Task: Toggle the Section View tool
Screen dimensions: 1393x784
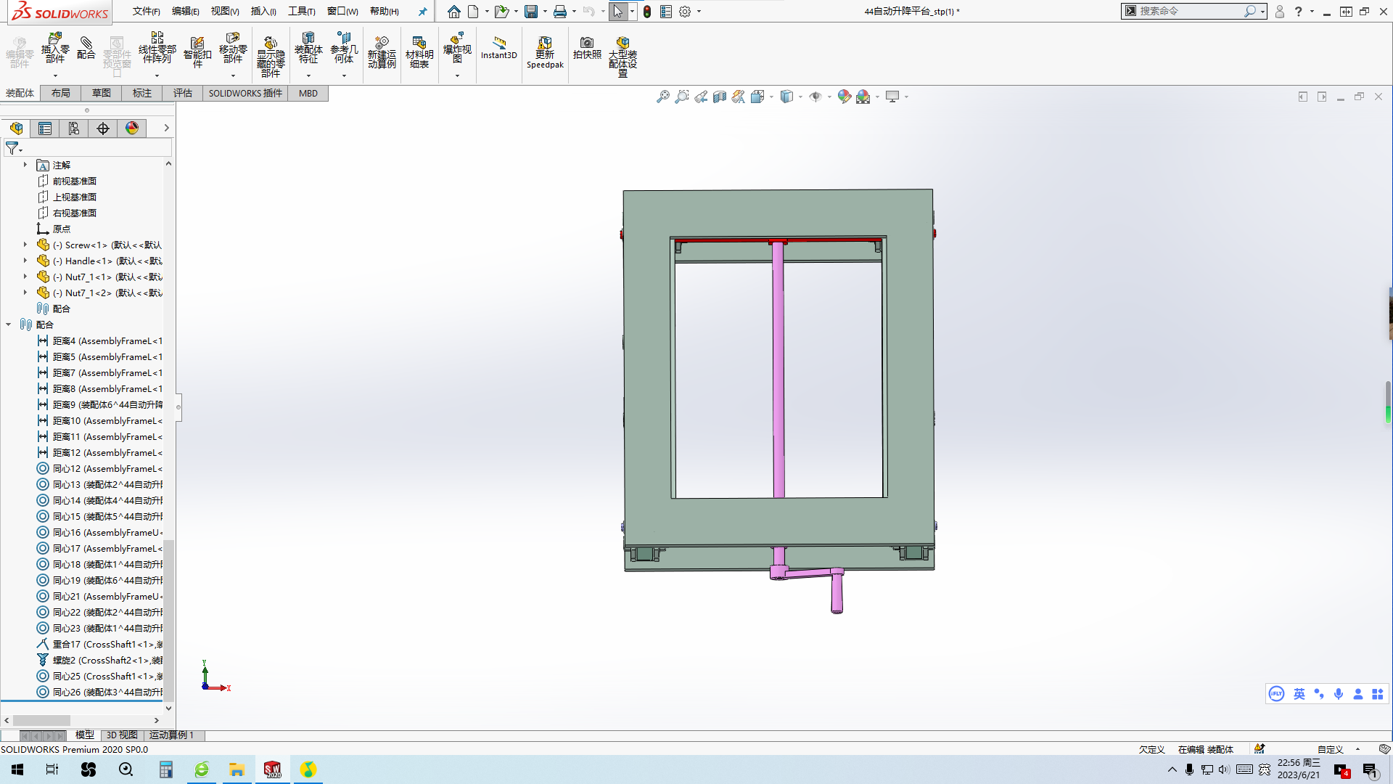Action: 720,97
